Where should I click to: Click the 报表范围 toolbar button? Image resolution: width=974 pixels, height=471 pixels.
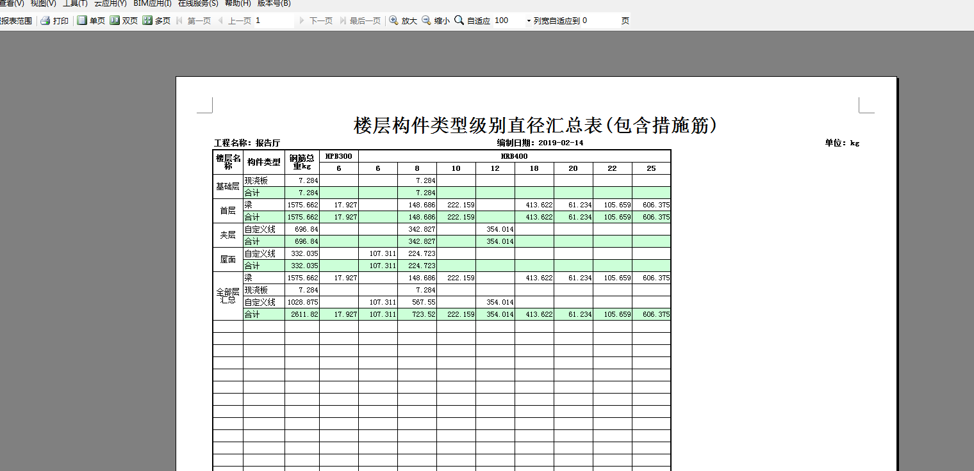pyautogui.click(x=16, y=20)
